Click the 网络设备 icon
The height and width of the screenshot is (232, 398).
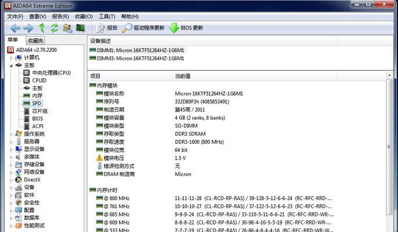click(x=19, y=172)
